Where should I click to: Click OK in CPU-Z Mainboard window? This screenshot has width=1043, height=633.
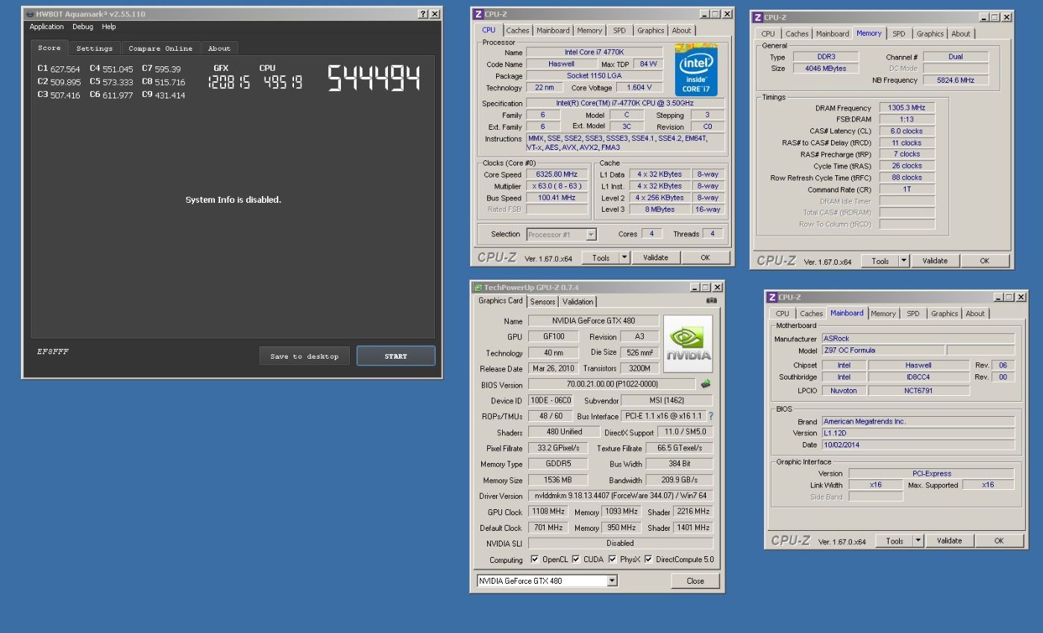[x=998, y=541]
